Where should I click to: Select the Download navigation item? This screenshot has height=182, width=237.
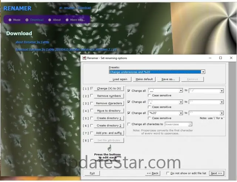click(34, 20)
